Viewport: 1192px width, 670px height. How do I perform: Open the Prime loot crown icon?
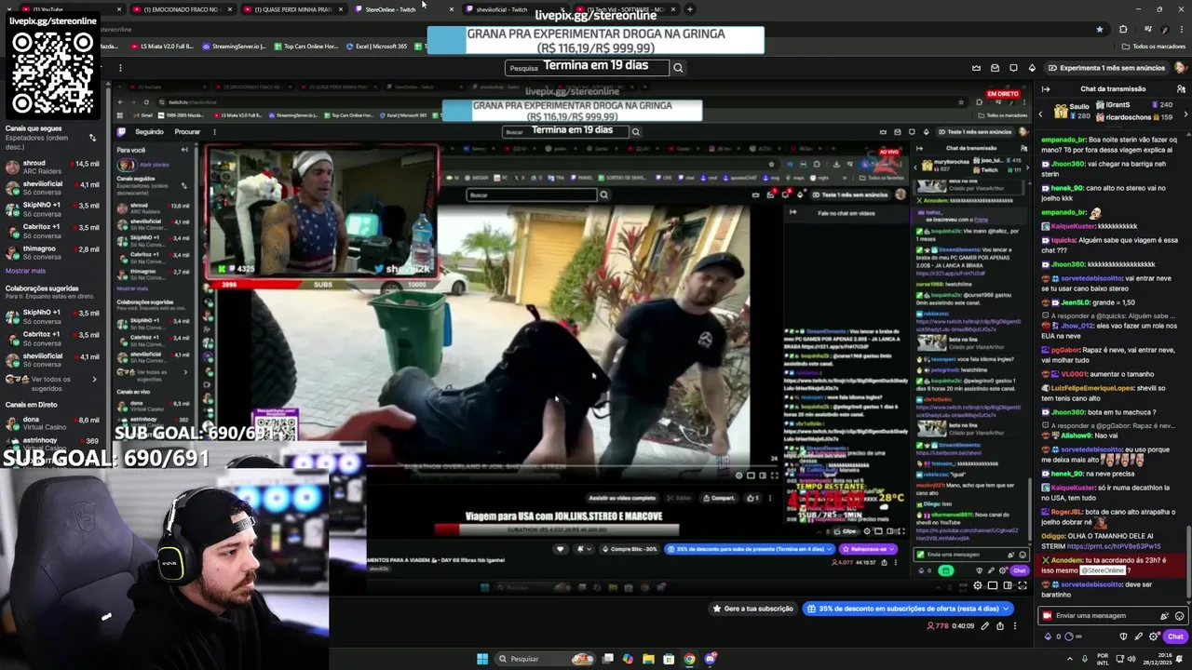(x=976, y=68)
